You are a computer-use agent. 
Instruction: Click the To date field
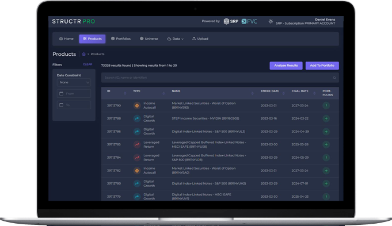pos(74,105)
